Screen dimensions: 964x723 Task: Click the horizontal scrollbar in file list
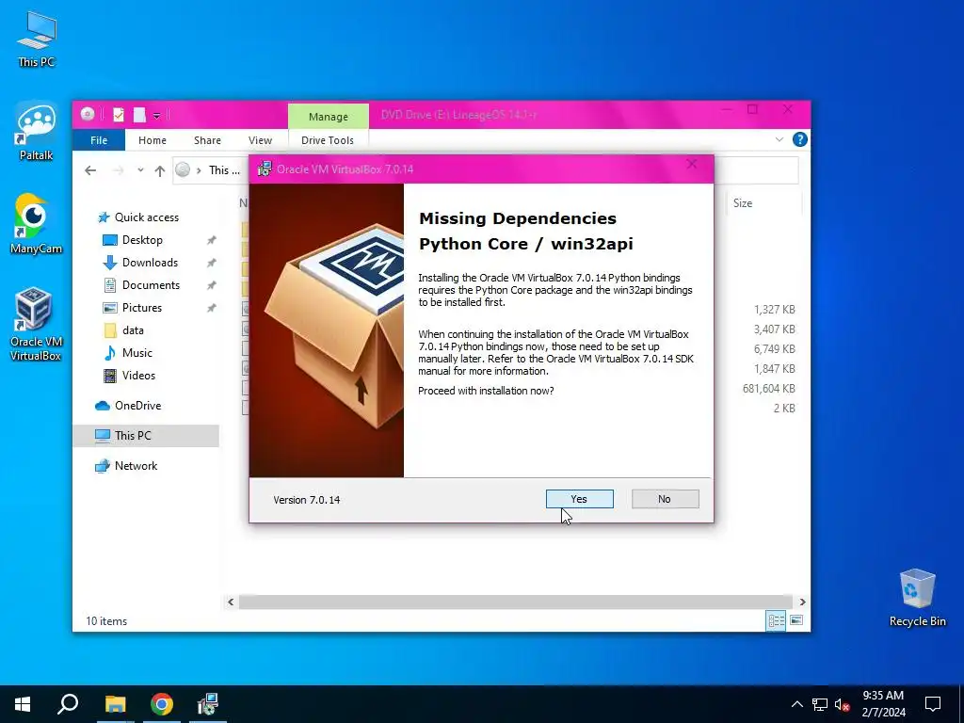click(515, 602)
